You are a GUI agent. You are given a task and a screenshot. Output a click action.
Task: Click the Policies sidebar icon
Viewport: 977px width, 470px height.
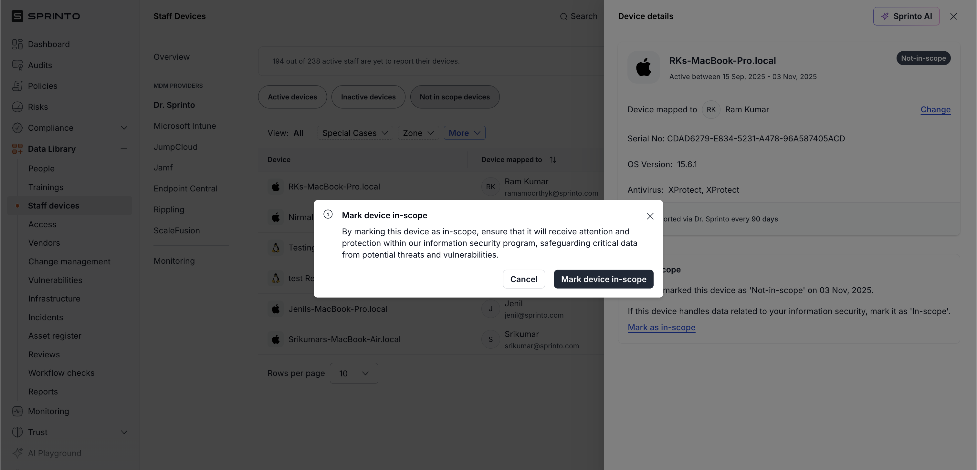coord(17,86)
